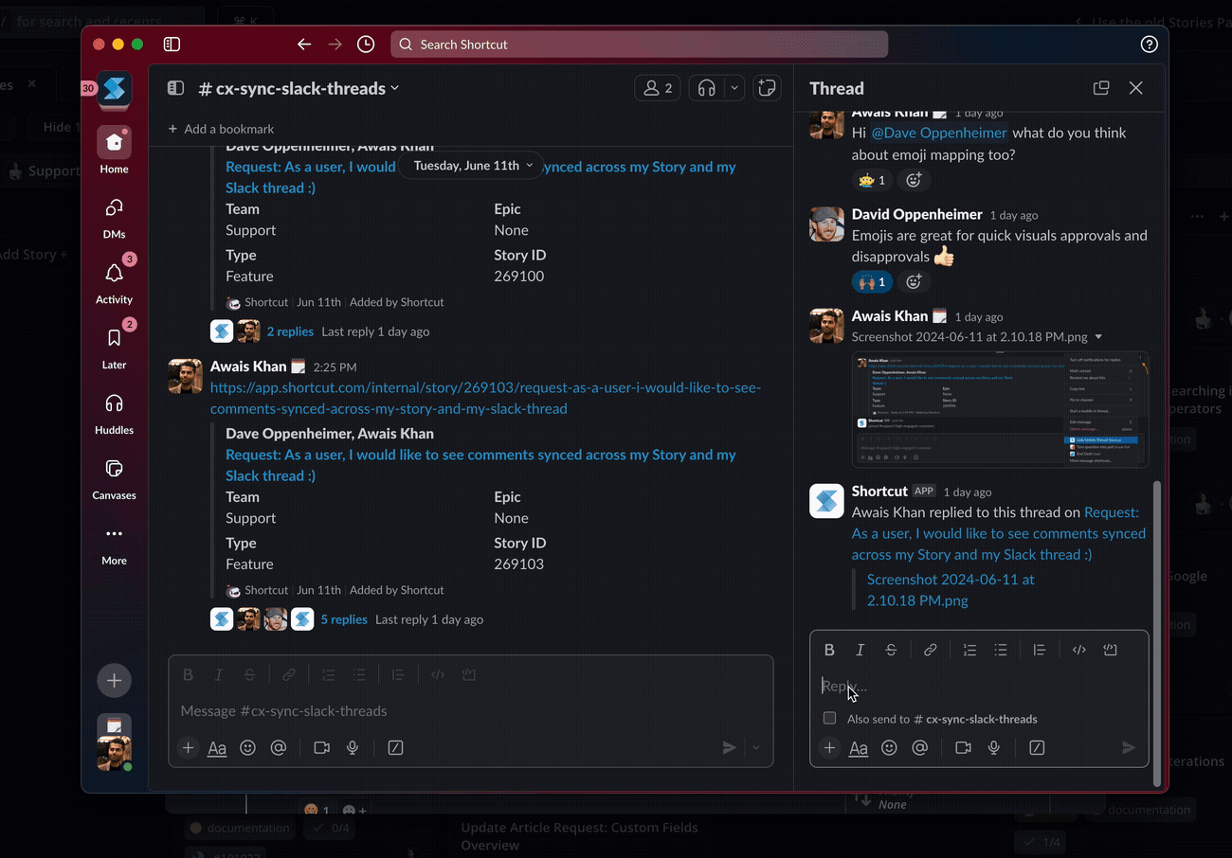Collapse Screenshot 2024-06-11 attachment caret

point(1098,337)
